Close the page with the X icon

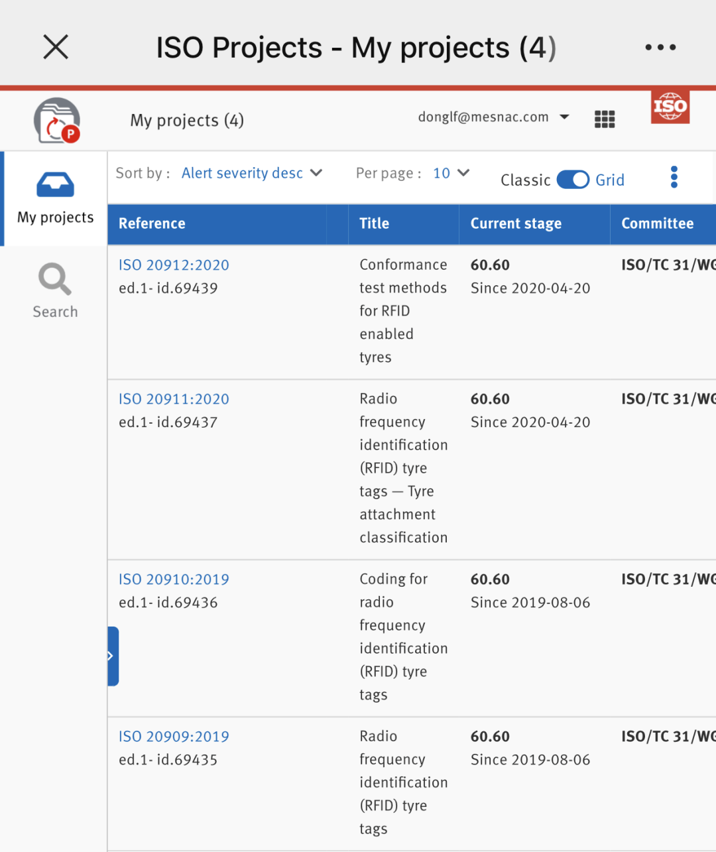[x=56, y=47]
